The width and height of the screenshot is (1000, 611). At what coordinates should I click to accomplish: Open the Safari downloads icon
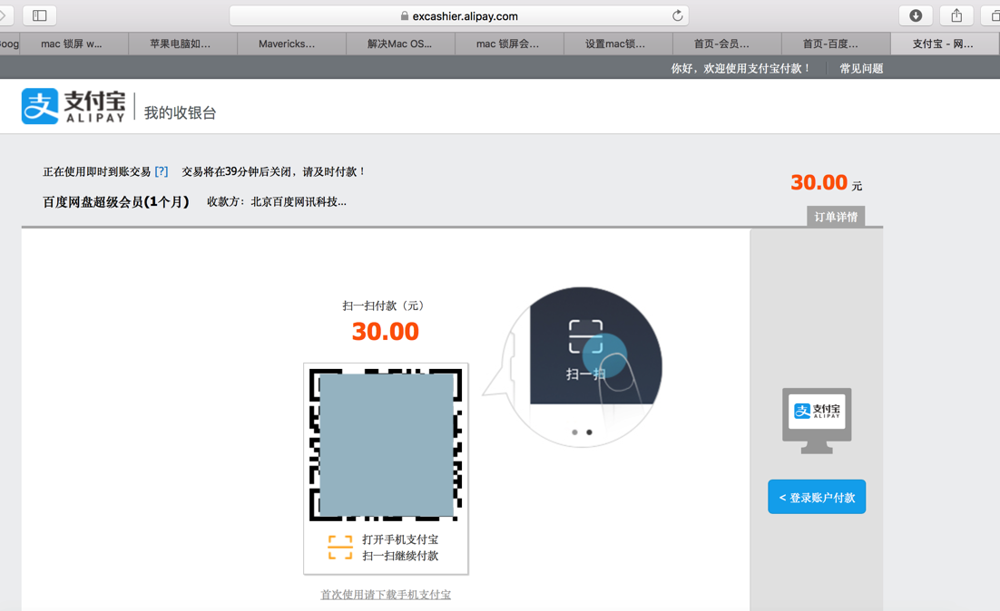click(x=916, y=15)
